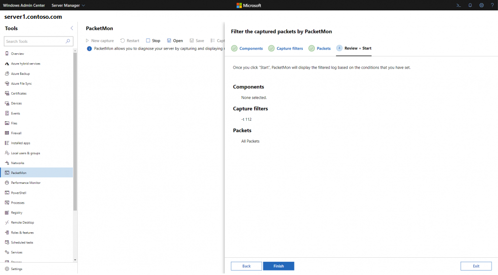The height and width of the screenshot is (275, 498).
Task: Click Restart in PacketMon toolbar
Action: pos(130,41)
